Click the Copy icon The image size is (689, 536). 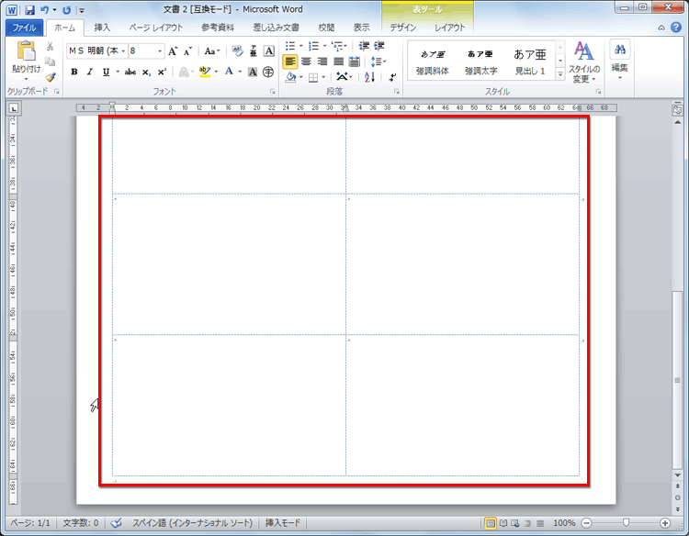[51, 61]
